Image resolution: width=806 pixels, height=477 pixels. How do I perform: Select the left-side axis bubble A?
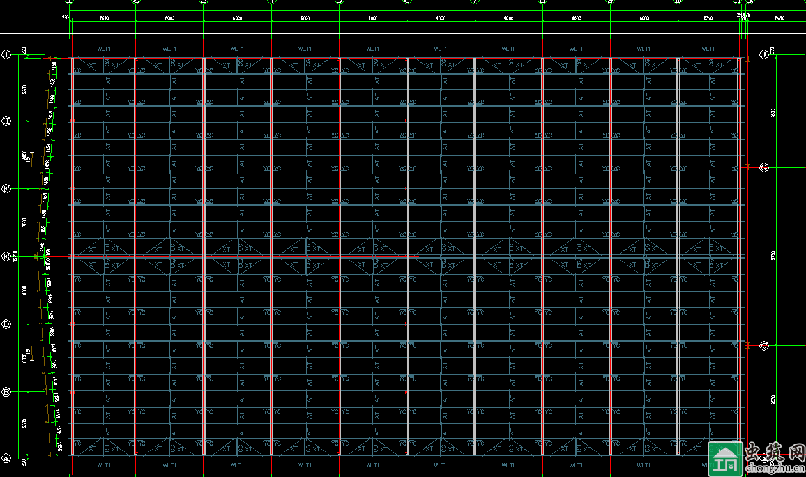(6, 458)
